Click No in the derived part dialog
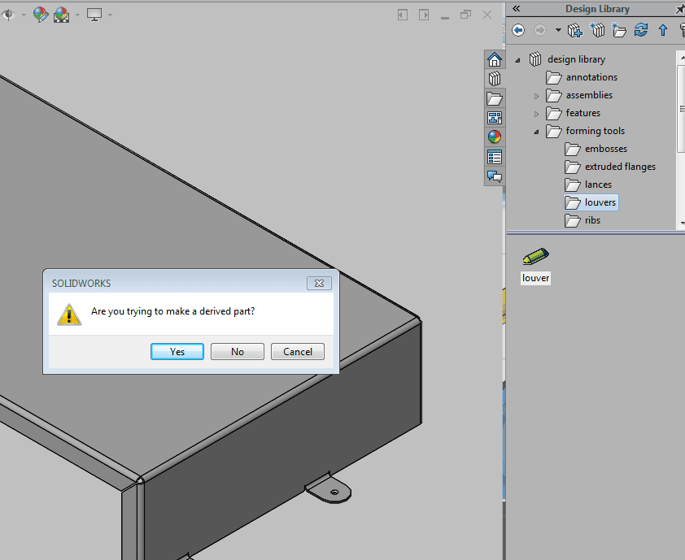 click(238, 352)
